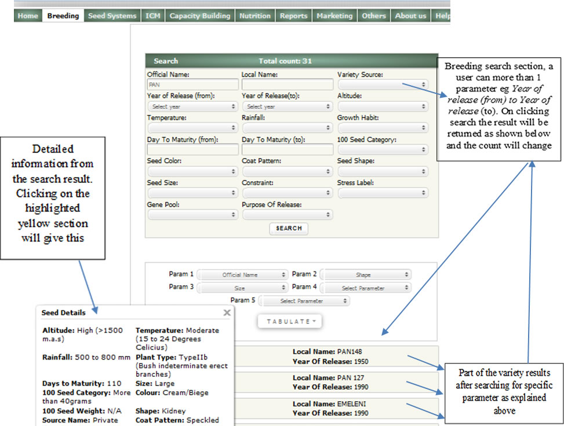Change Param 1 Official Name dropdown
564x426 pixels.
point(242,275)
